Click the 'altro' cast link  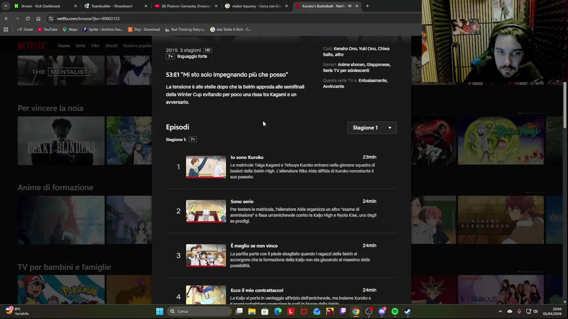point(339,54)
